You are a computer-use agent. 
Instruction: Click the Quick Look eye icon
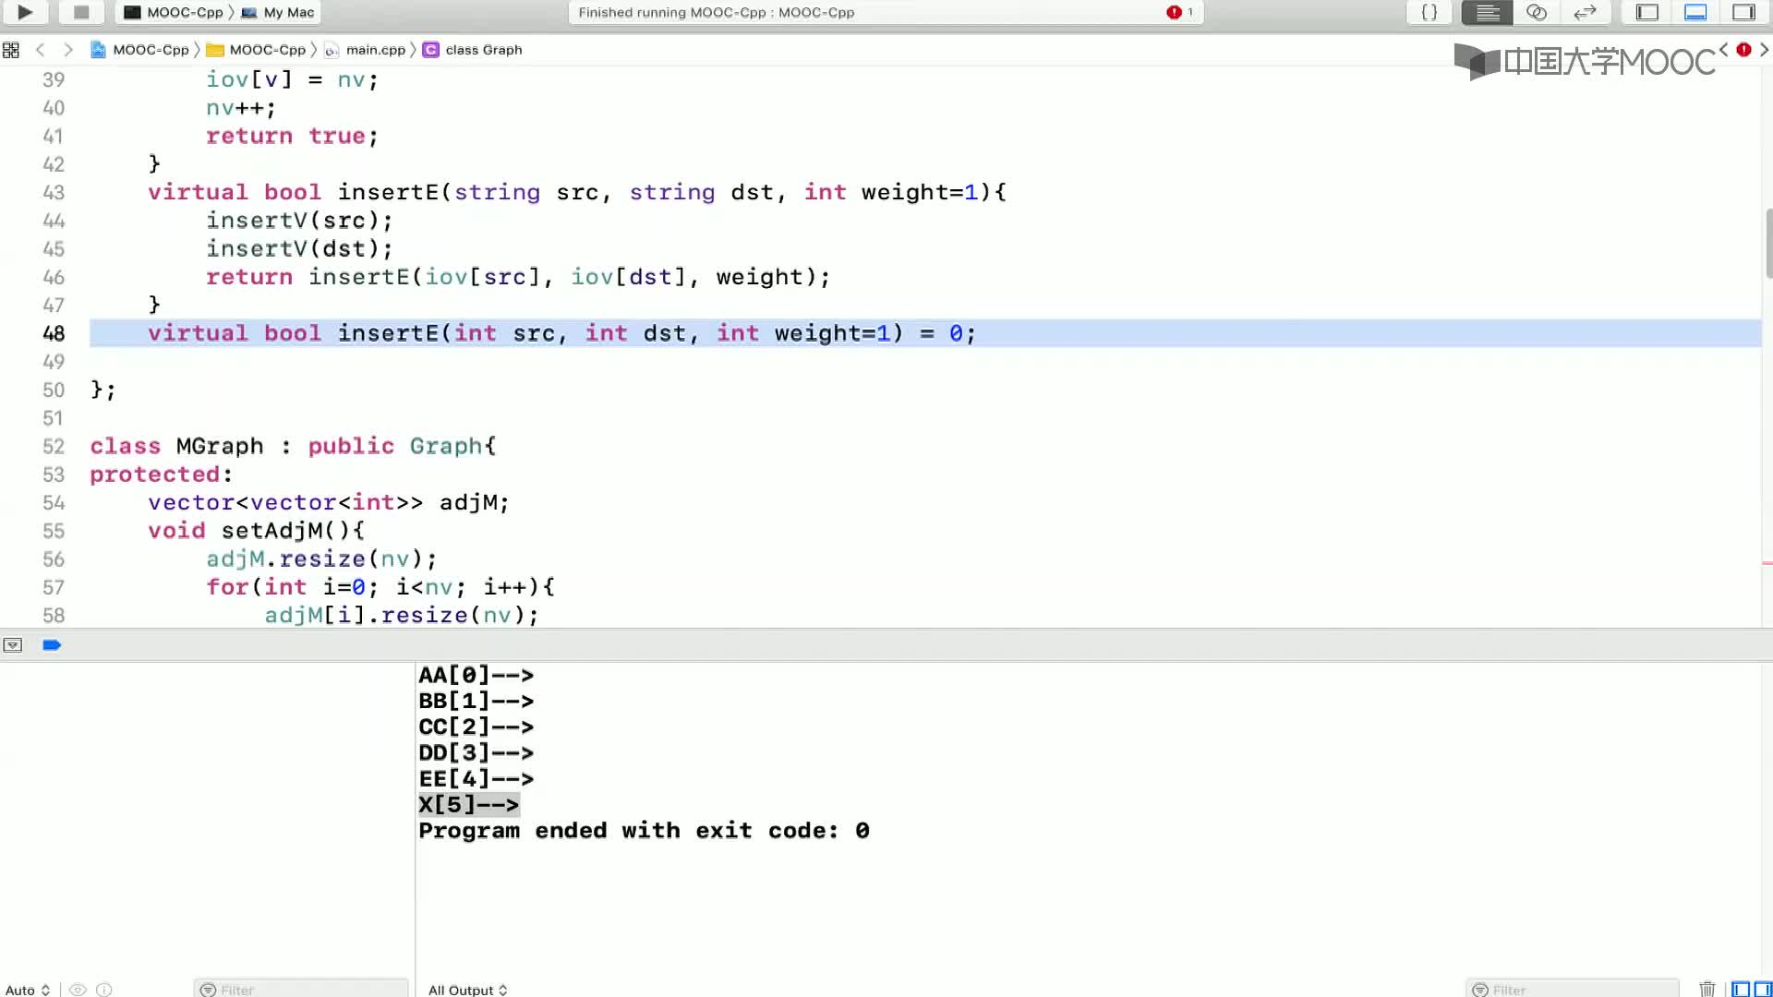(x=78, y=990)
